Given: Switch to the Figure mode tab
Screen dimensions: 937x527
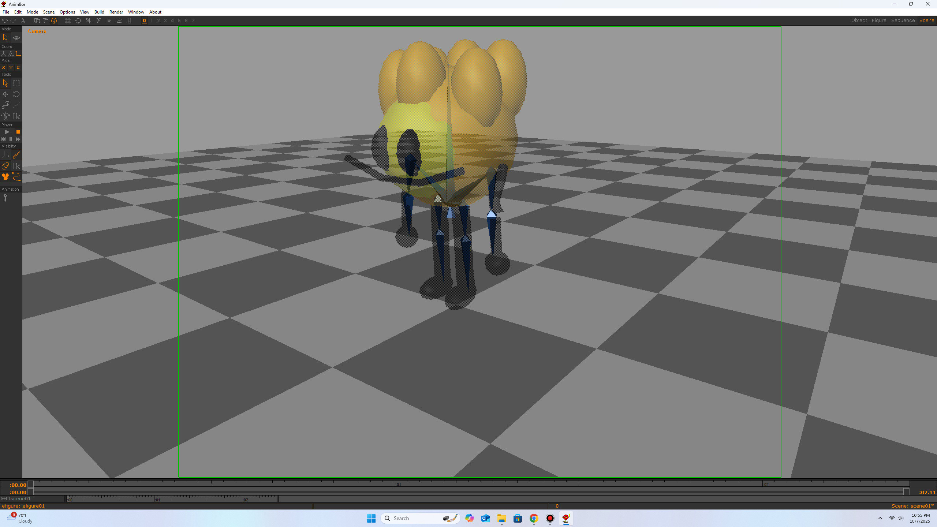Looking at the screenshot, I should [879, 20].
